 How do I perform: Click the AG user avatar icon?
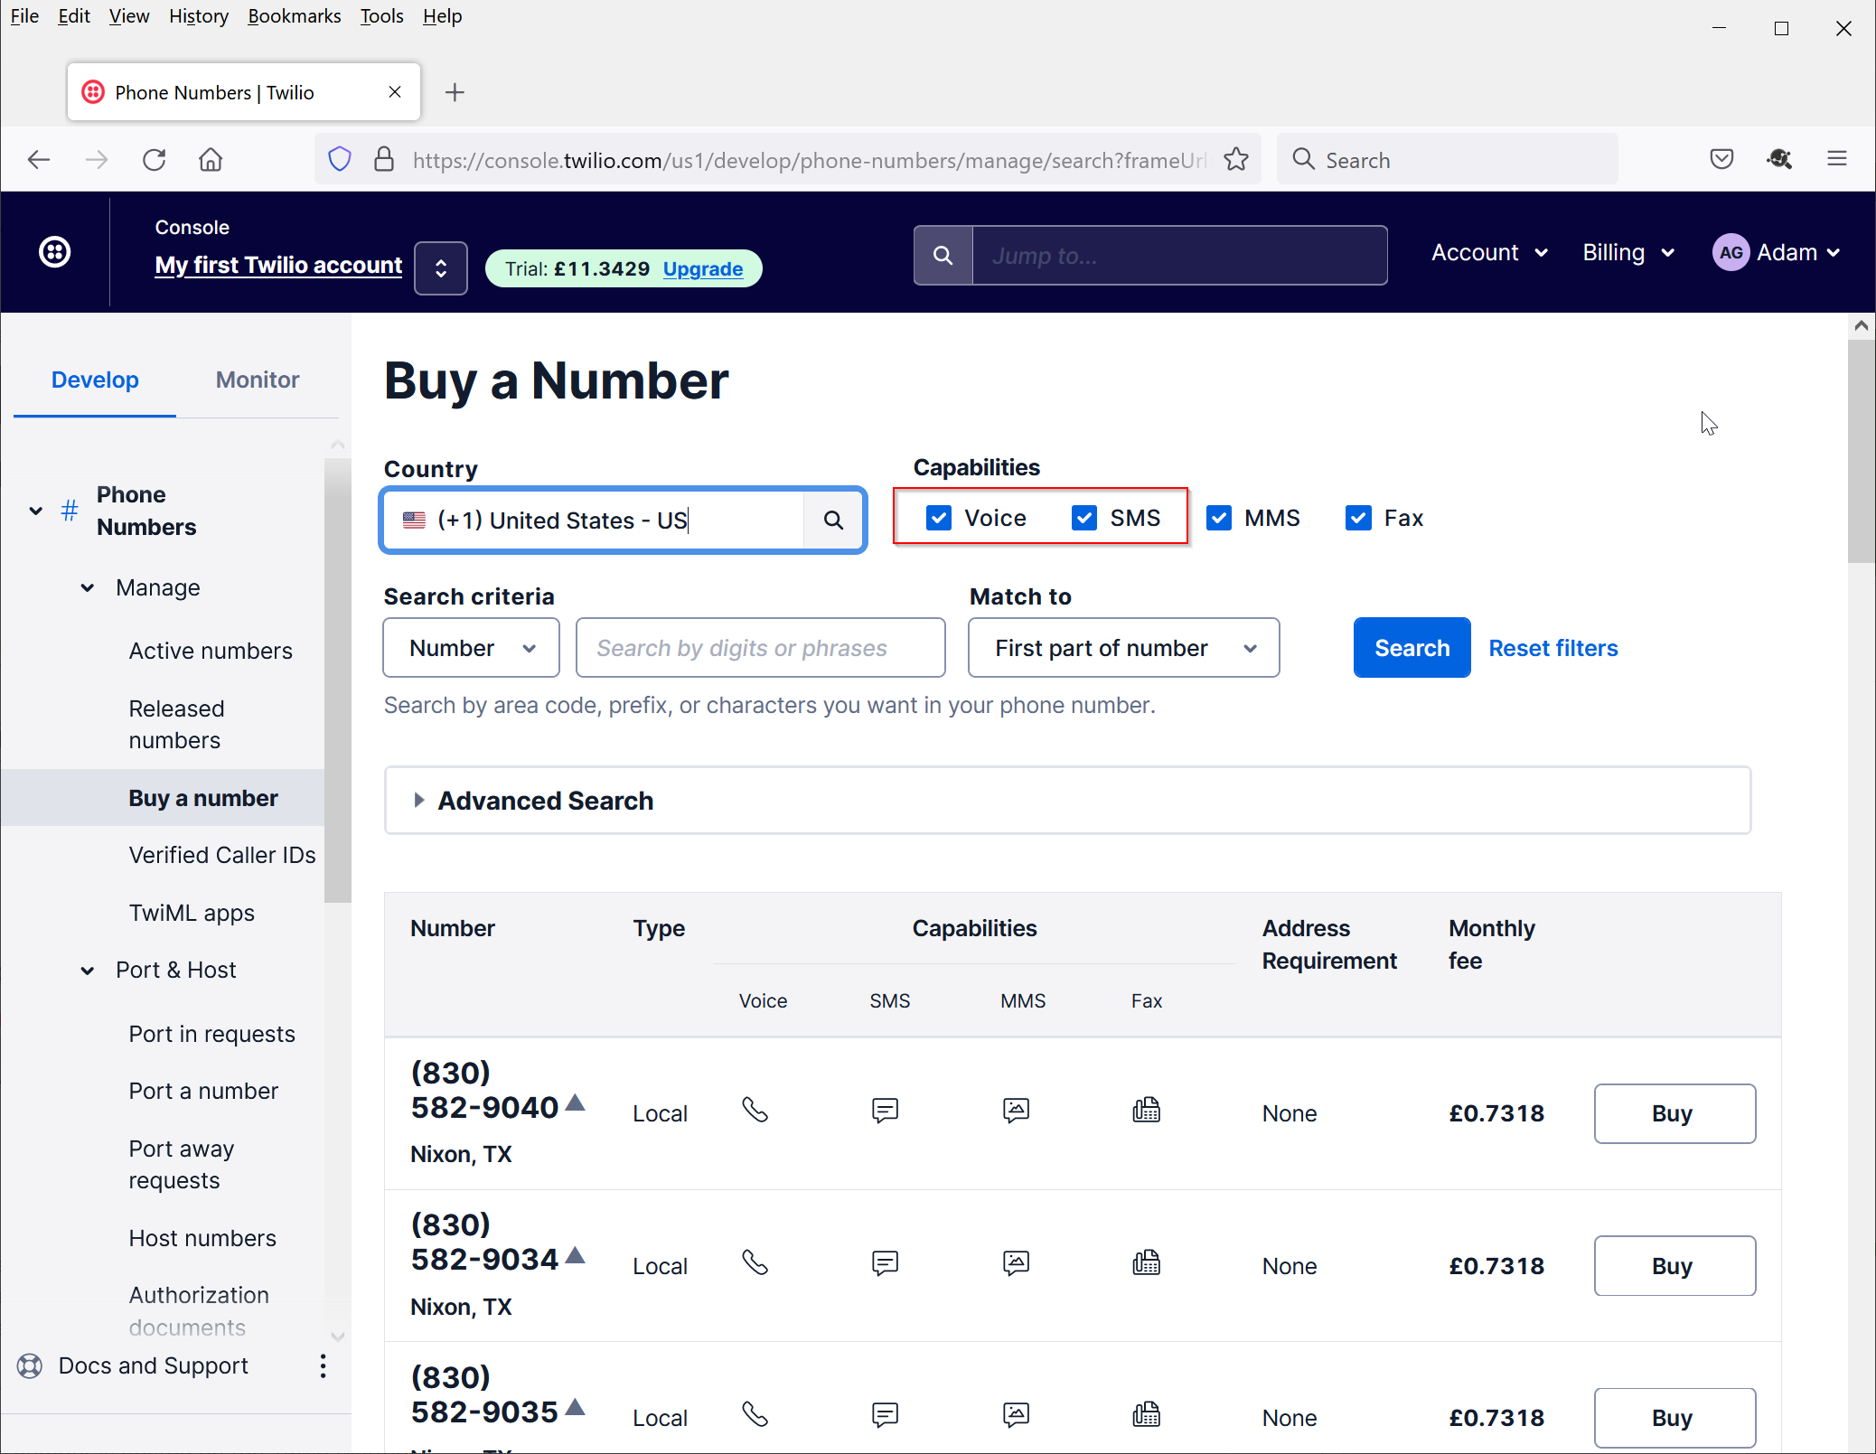pos(1730,253)
